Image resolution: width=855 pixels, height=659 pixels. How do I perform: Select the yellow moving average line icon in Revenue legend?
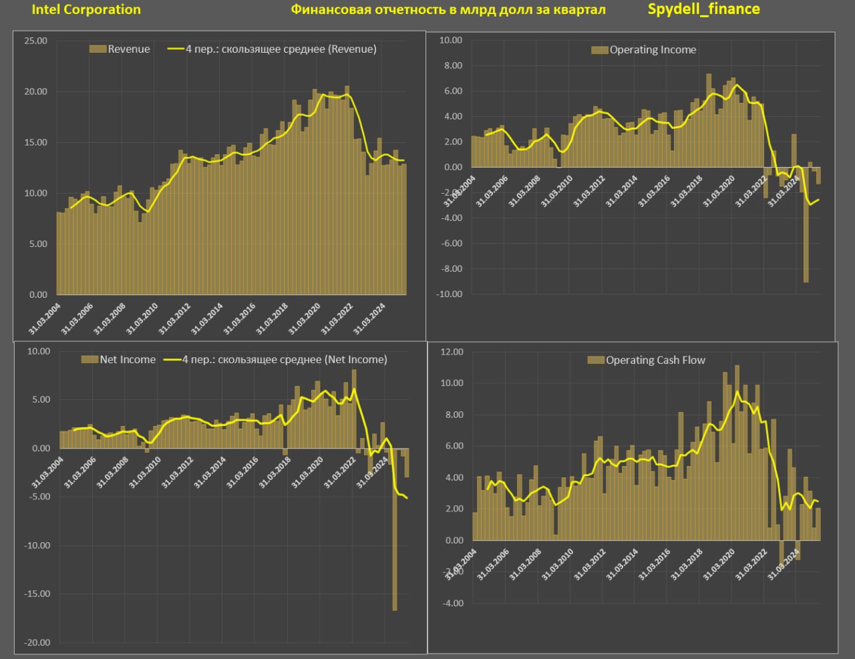tap(175, 49)
